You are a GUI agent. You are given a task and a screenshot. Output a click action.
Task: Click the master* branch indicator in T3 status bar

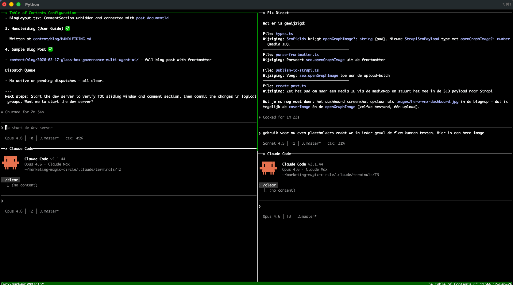[307, 216]
